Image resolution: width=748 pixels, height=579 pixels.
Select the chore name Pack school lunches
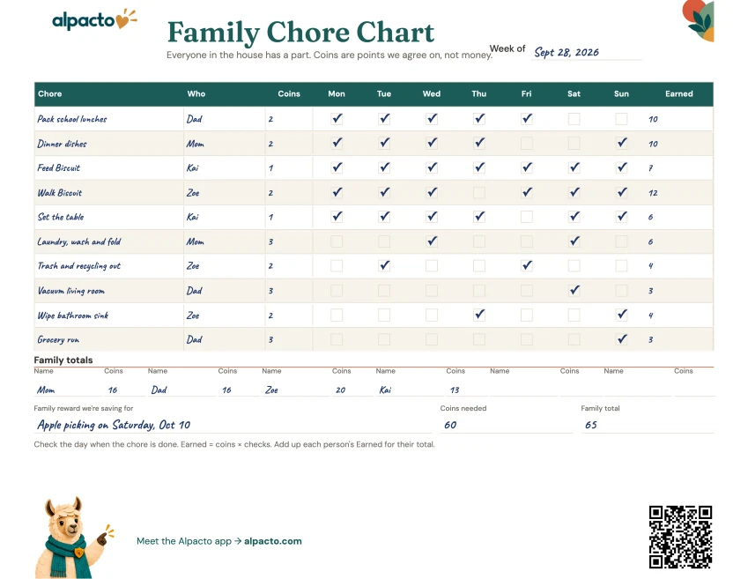click(x=72, y=119)
